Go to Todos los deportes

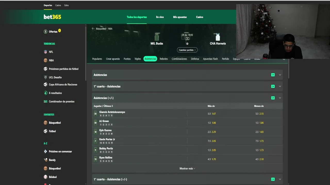137,17
